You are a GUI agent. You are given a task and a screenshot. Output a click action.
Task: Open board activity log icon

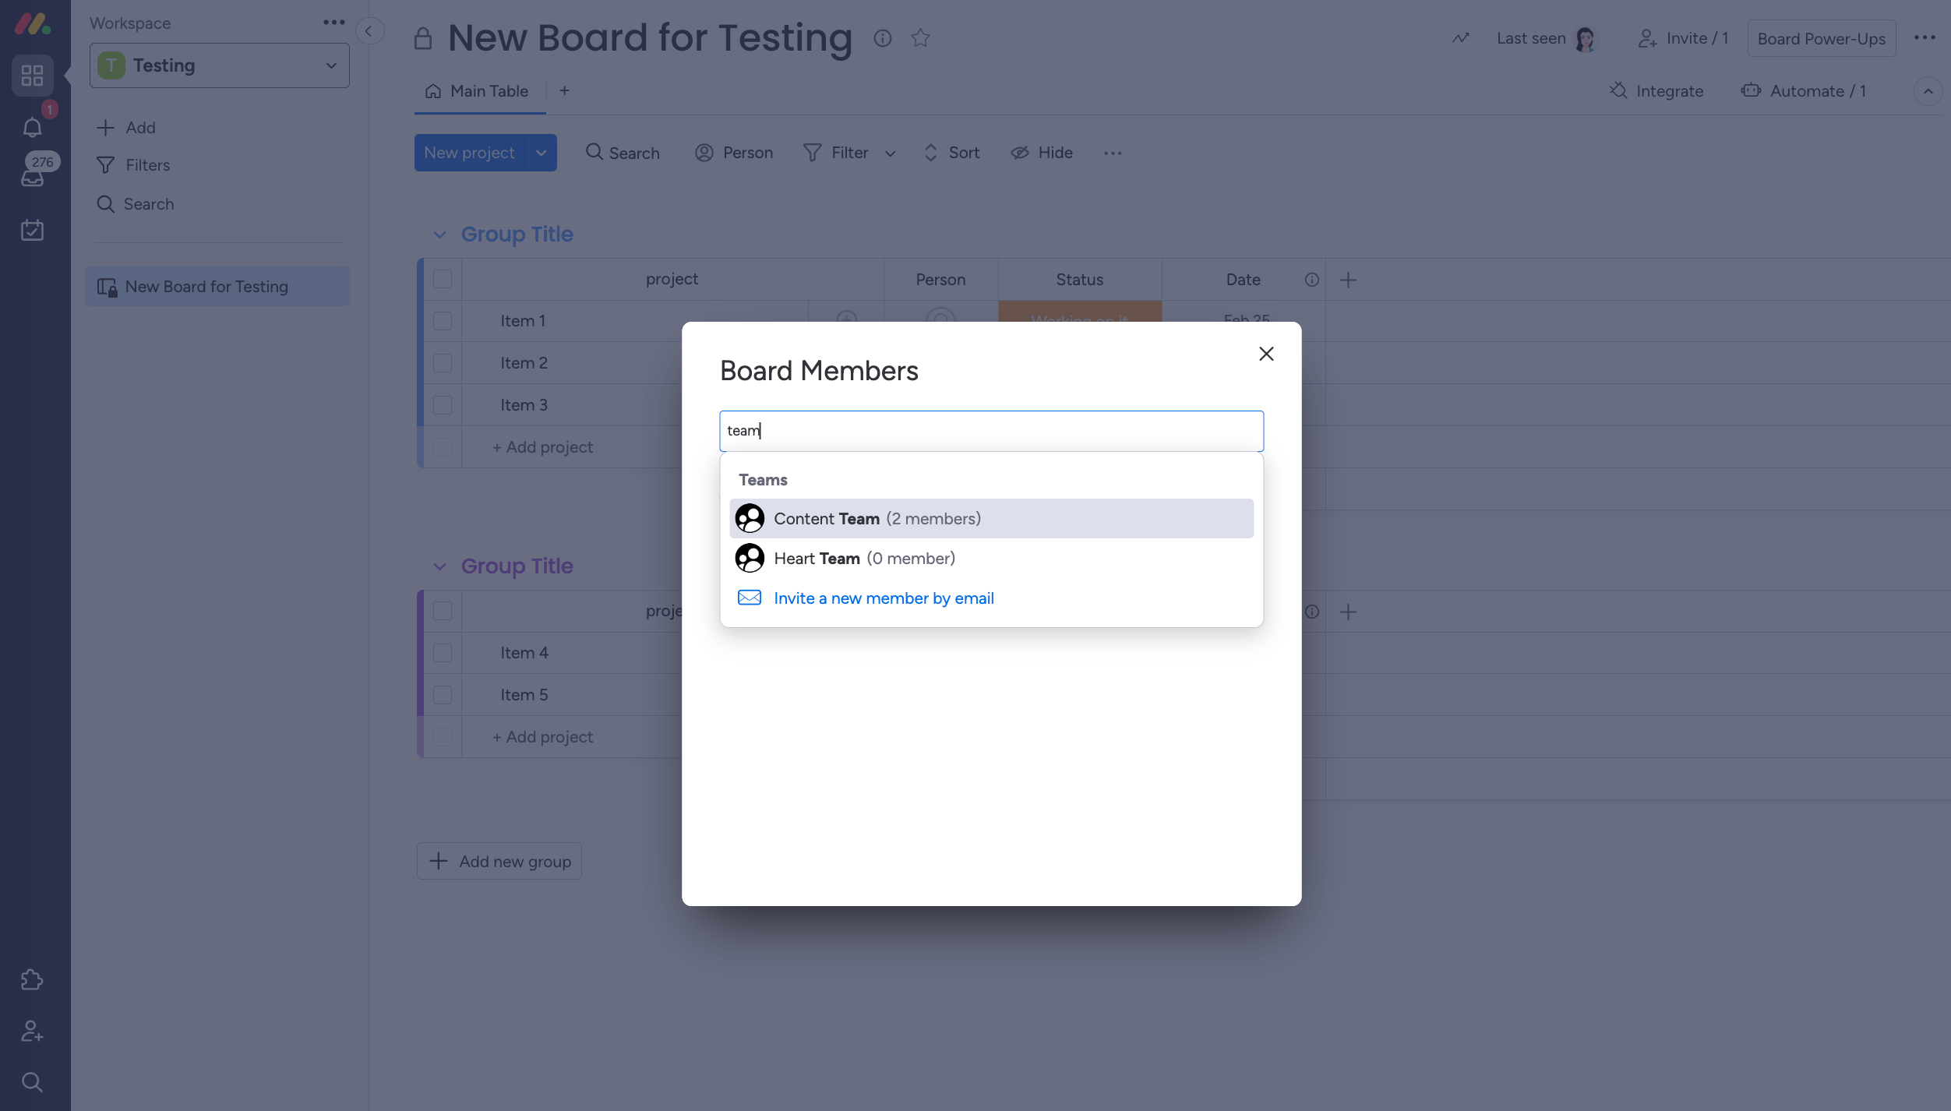pyautogui.click(x=1461, y=38)
